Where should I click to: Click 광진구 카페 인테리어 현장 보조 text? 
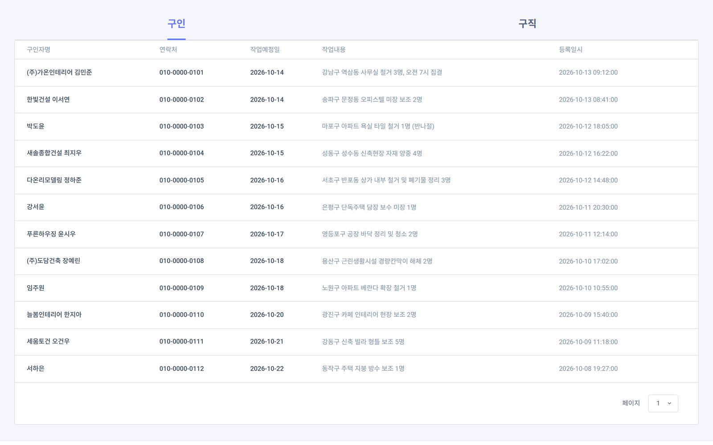[369, 315]
